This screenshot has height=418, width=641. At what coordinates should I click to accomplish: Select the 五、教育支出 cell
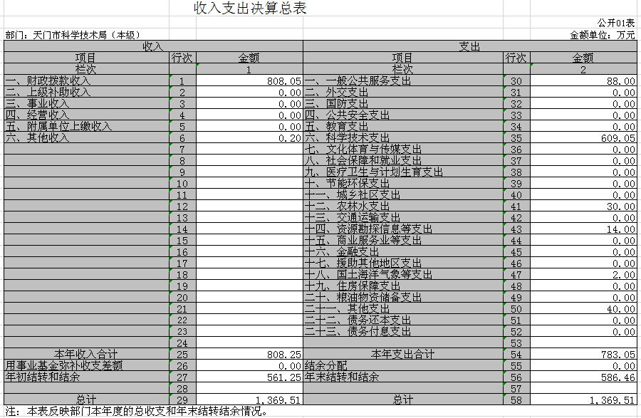pos(403,126)
